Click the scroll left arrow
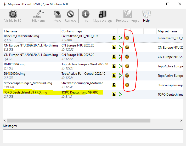The height and width of the screenshot is (146, 186). (x=5, y=121)
